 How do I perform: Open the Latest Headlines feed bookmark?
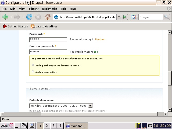pos(44,26)
